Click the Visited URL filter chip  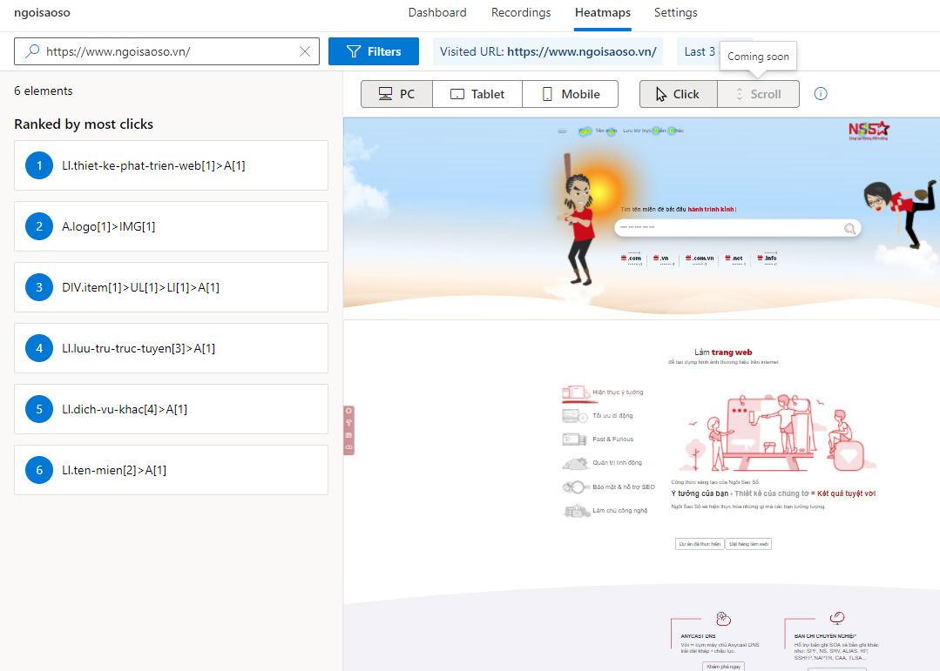pos(547,51)
